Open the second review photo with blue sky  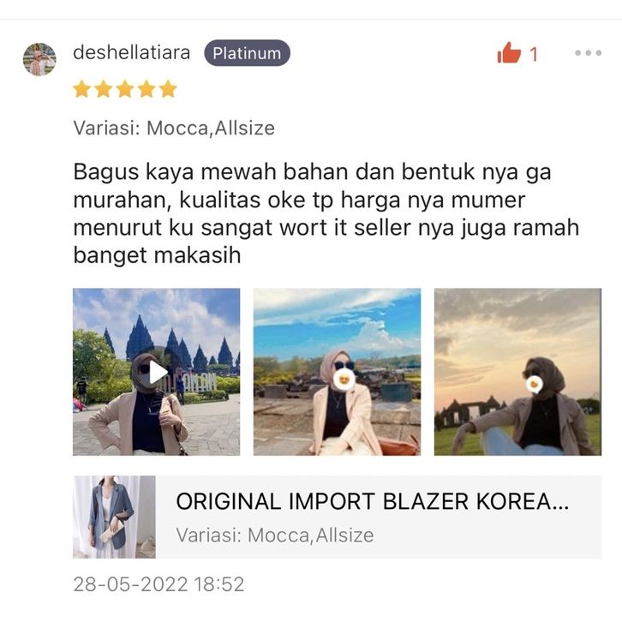(x=337, y=372)
